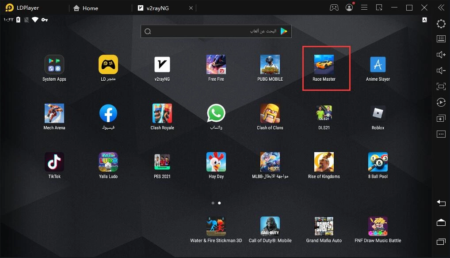450x258 pixels.
Task: Launch Hay Day
Action: point(216,162)
